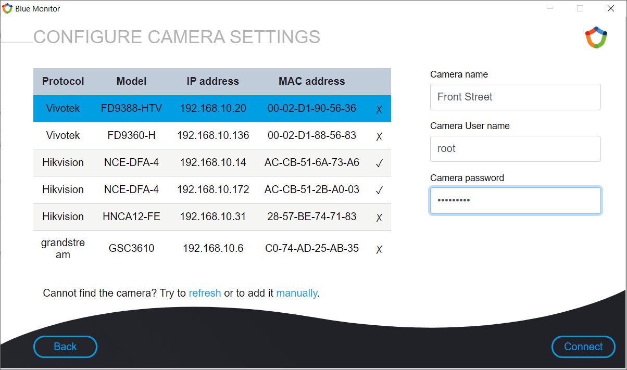Select IP address 192.168.10.6
The height and width of the screenshot is (370, 627).
click(x=213, y=248)
